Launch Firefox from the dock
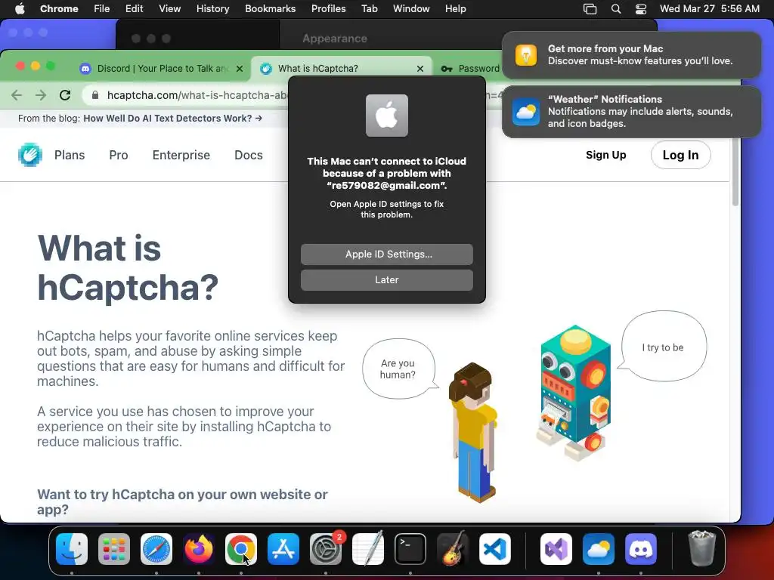The width and height of the screenshot is (774, 580). (199, 549)
